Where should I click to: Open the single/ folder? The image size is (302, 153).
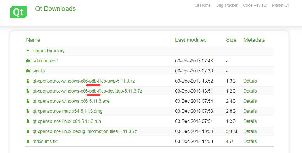(39, 71)
